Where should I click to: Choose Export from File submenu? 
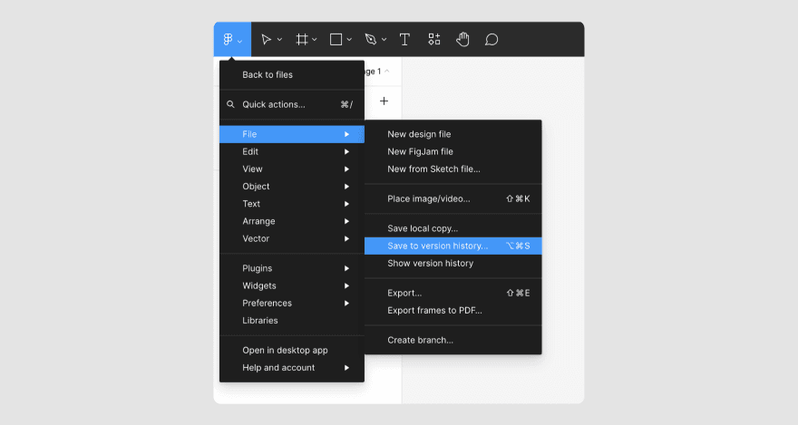pyautogui.click(x=453, y=293)
